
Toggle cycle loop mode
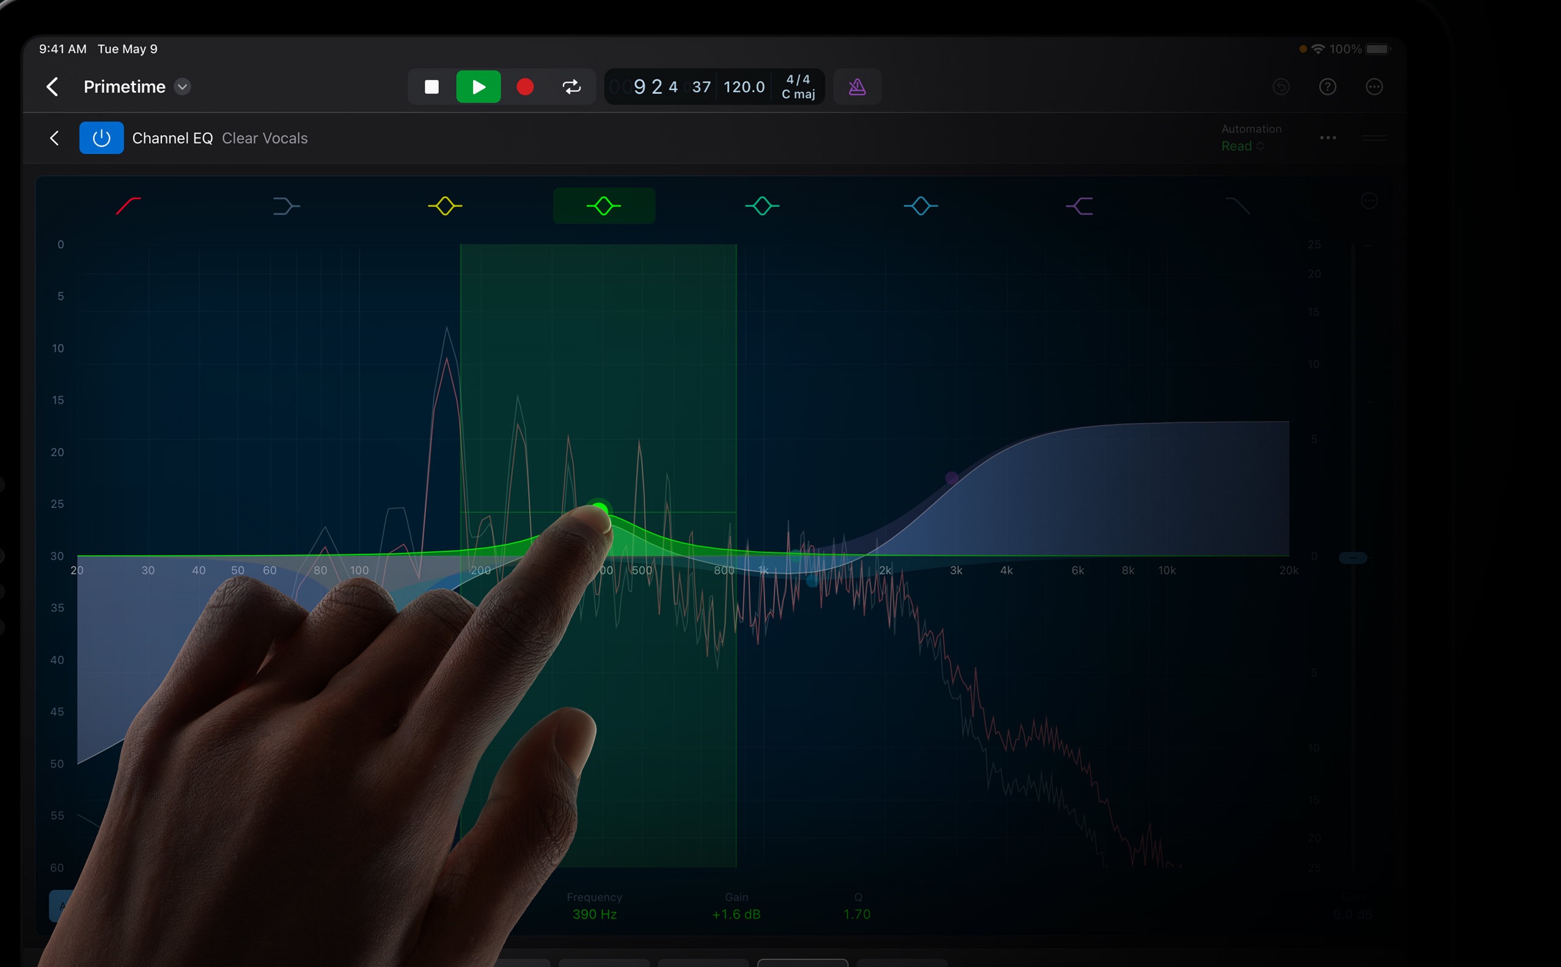pos(571,87)
